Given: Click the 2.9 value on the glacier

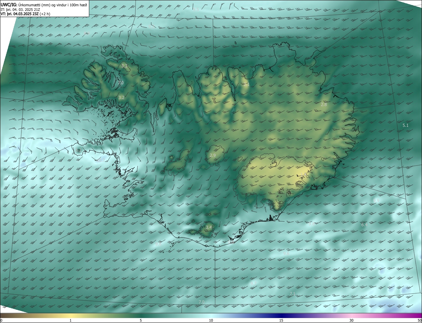Looking at the screenshot, I should (x=213, y=155).
